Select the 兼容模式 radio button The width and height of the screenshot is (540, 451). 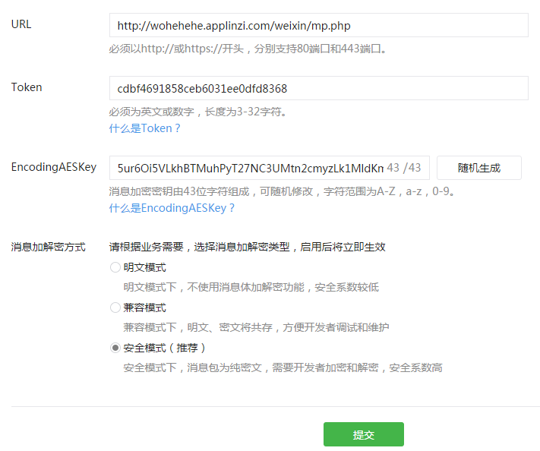tap(115, 307)
